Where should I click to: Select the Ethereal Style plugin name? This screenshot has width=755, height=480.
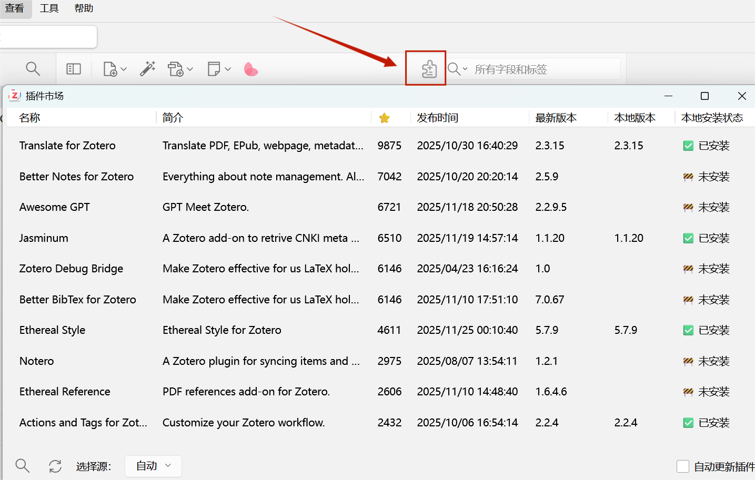tap(52, 330)
